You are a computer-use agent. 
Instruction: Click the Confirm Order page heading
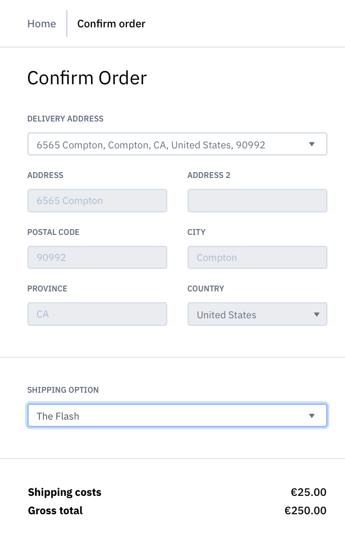tap(87, 78)
